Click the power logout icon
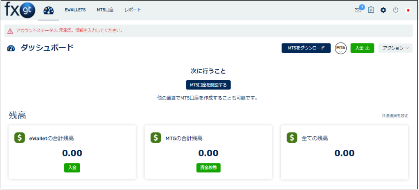 pos(395,10)
